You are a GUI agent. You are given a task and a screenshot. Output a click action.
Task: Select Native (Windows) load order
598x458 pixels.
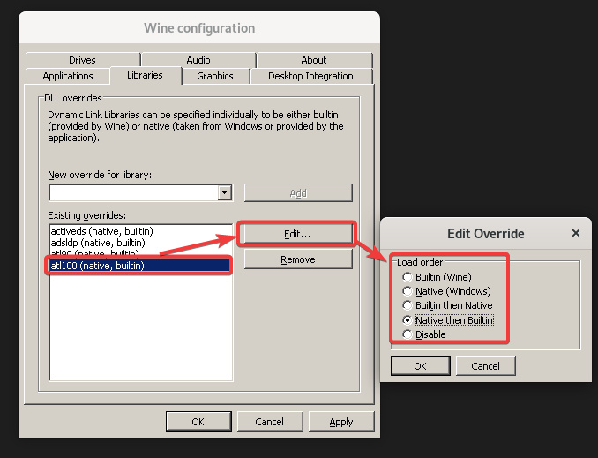[x=407, y=291]
